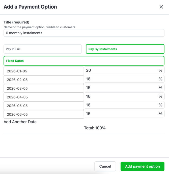Open the 2026-05-05 date field
This screenshot has height=174, width=169.
44,106
